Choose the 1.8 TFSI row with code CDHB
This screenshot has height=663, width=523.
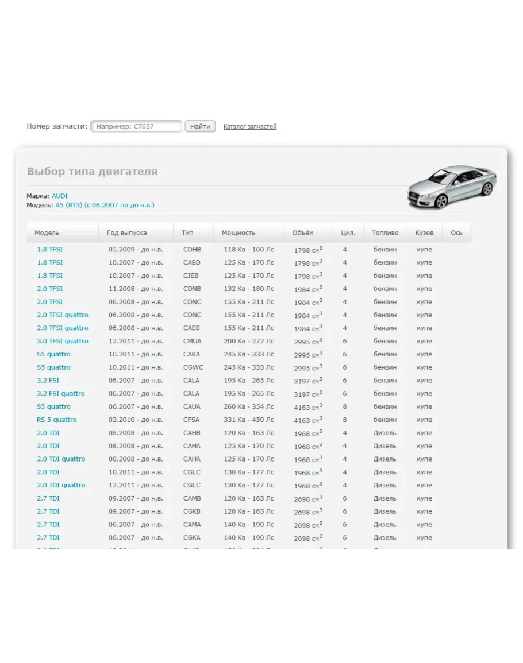pos(50,250)
